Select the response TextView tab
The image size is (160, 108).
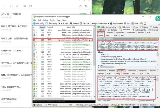(x=121, y=71)
